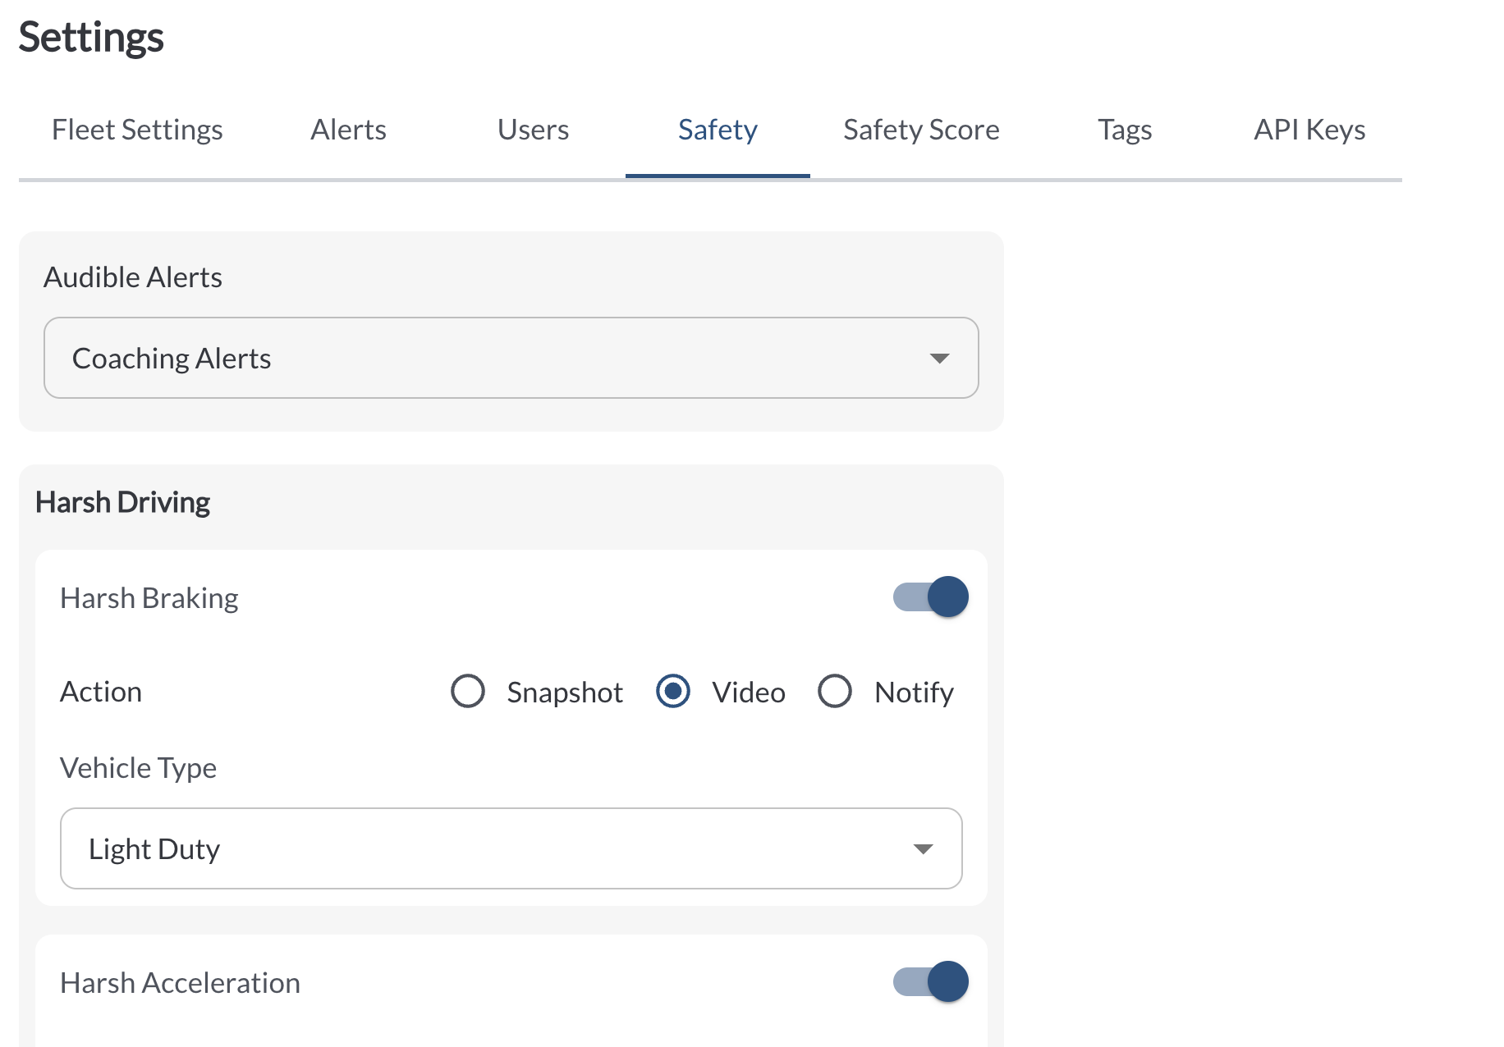The width and height of the screenshot is (1504, 1047).
Task: Click the Settings page heading
Action: (x=91, y=38)
